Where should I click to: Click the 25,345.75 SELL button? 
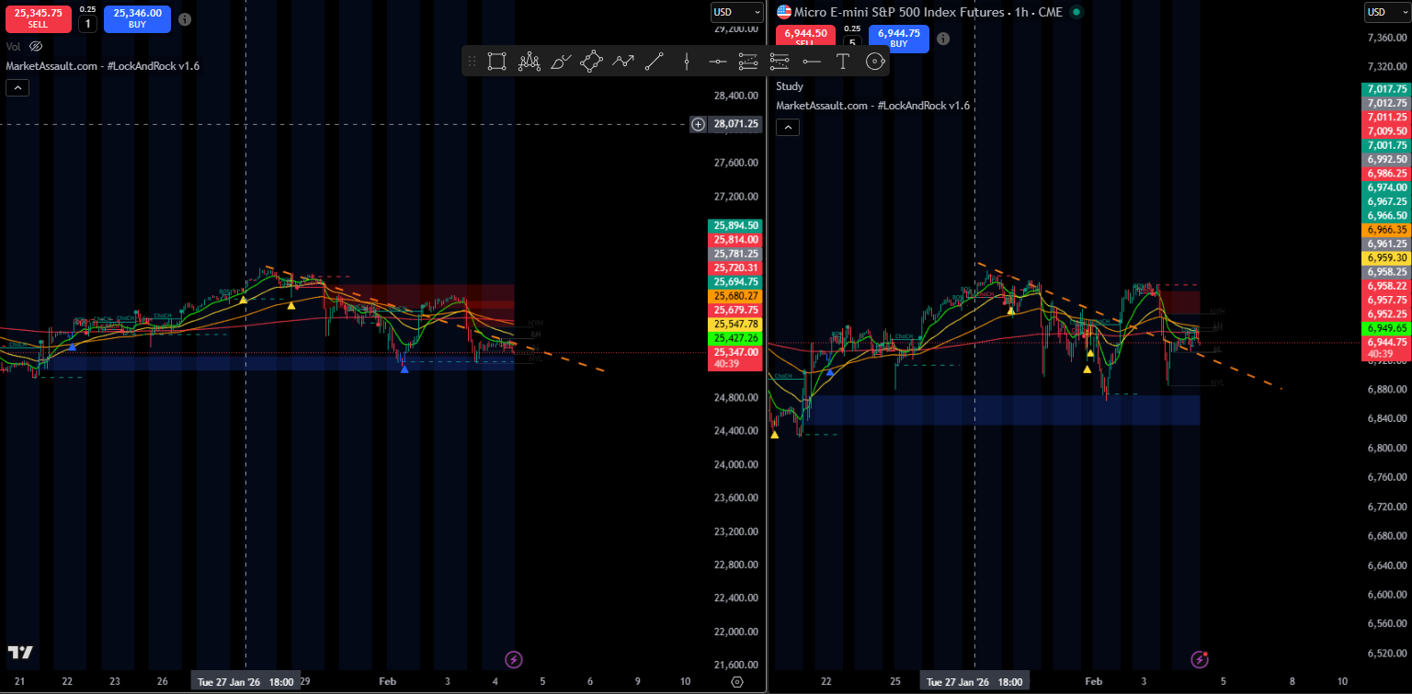38,18
